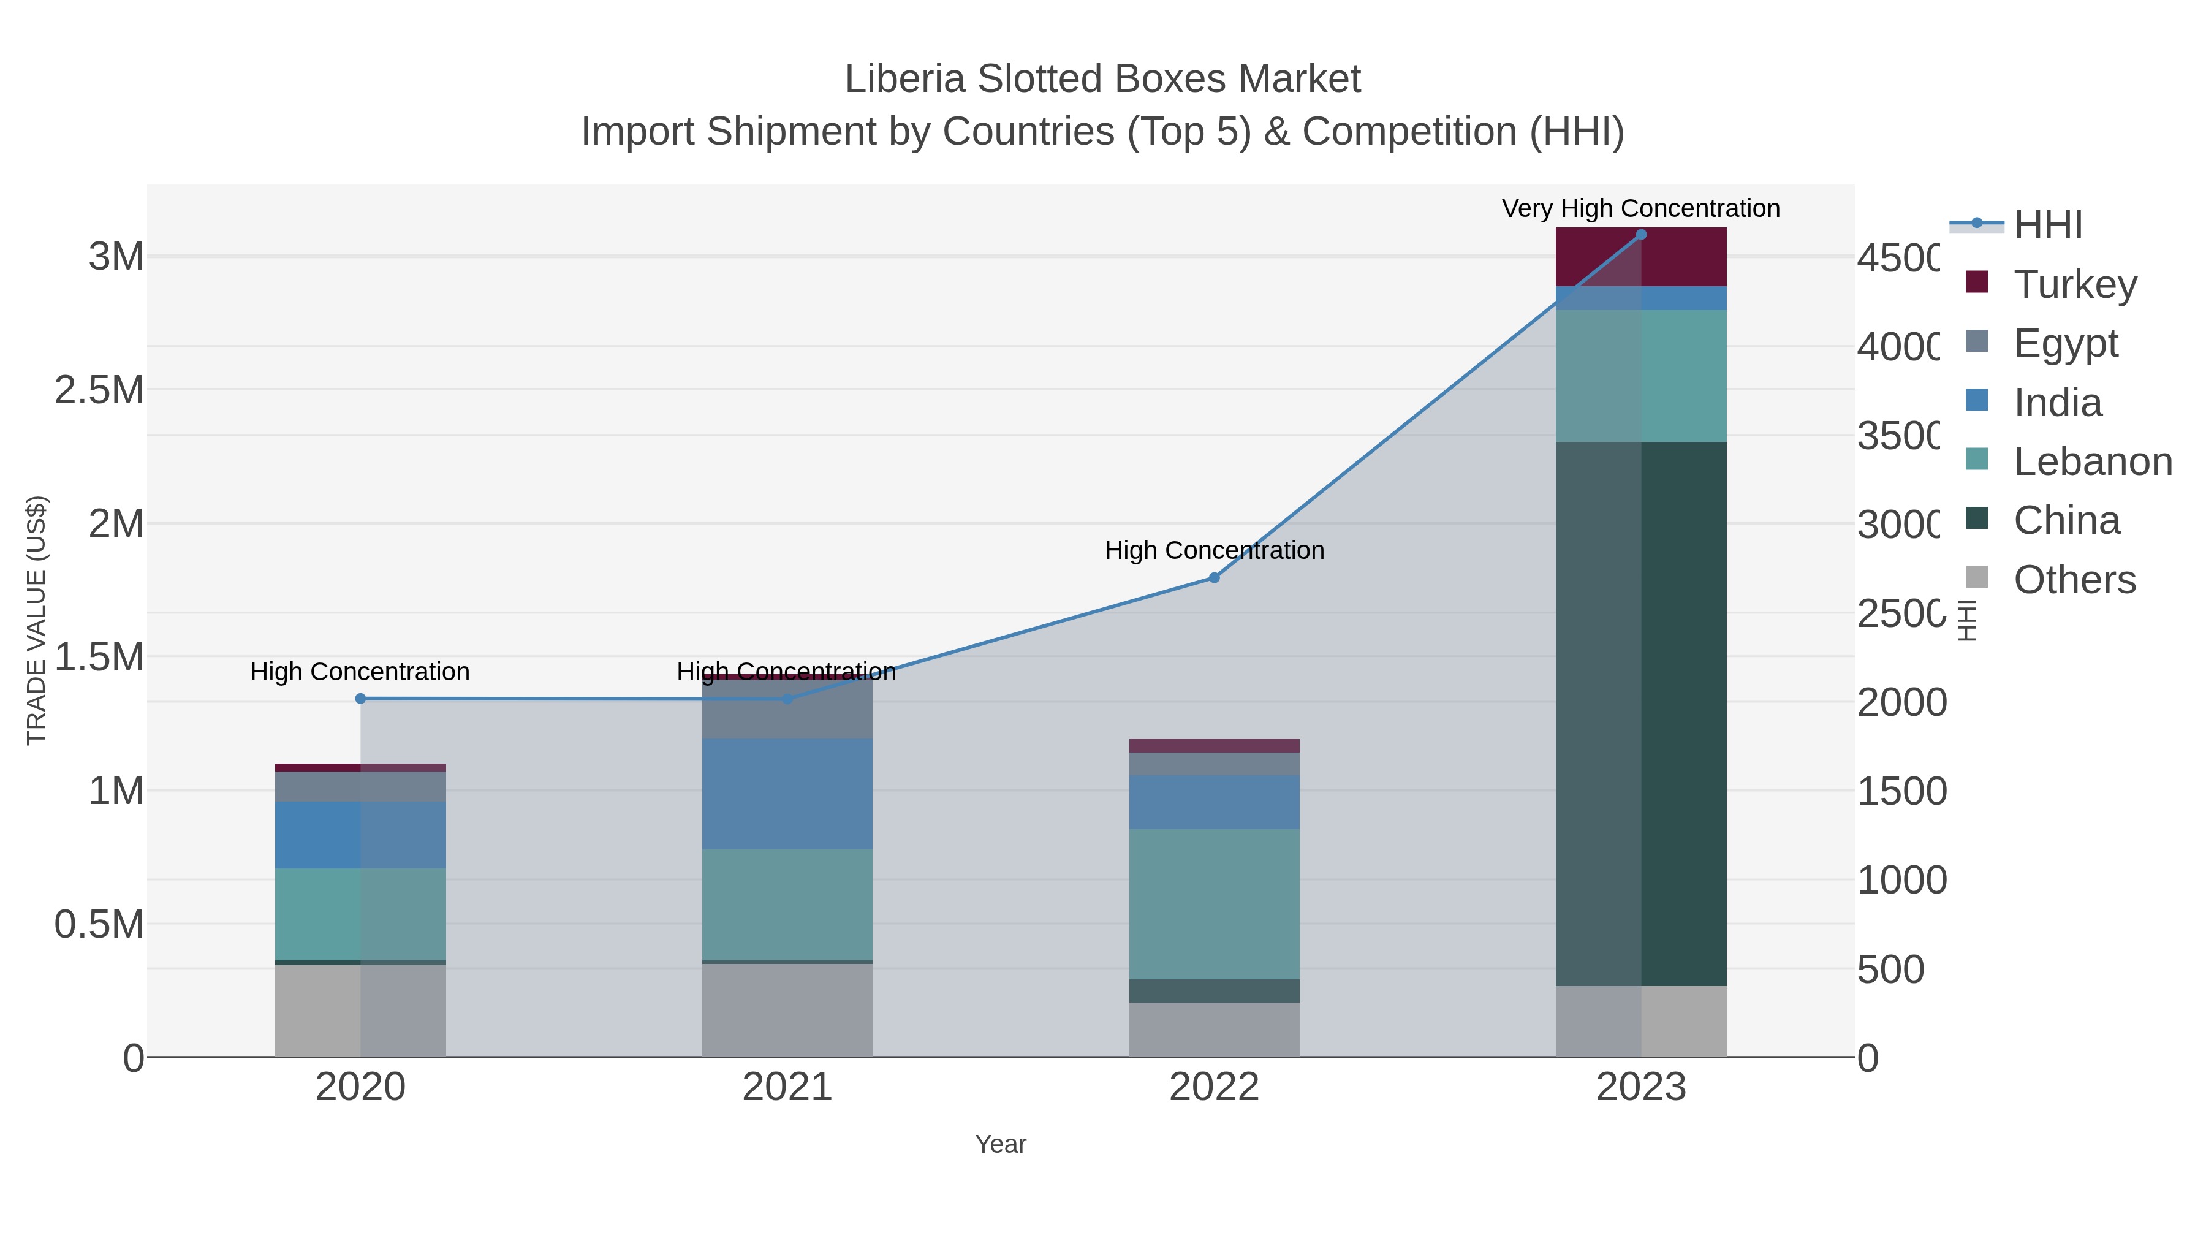Select the Others segment of the 2022 bar
This screenshot has width=2206, height=1241.
[x=1213, y=1030]
